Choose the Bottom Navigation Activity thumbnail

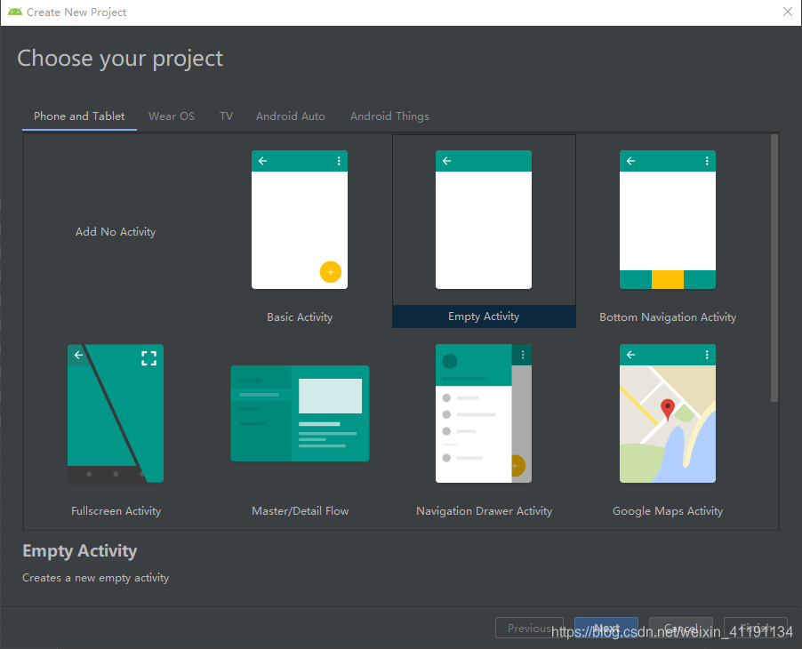668,220
